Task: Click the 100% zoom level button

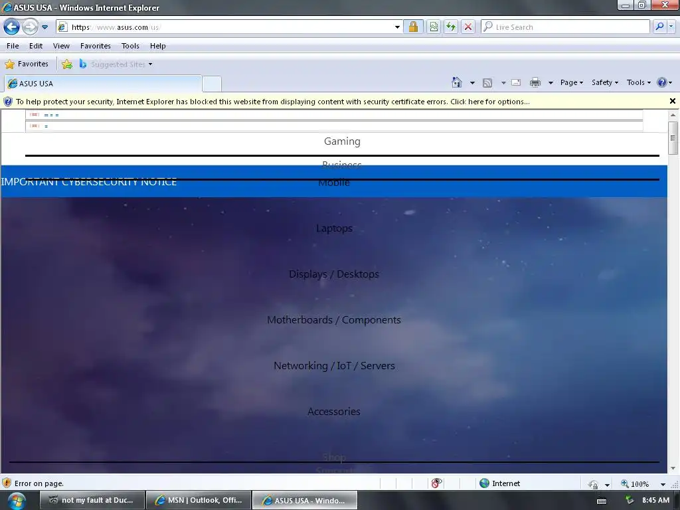Action: 636,483
